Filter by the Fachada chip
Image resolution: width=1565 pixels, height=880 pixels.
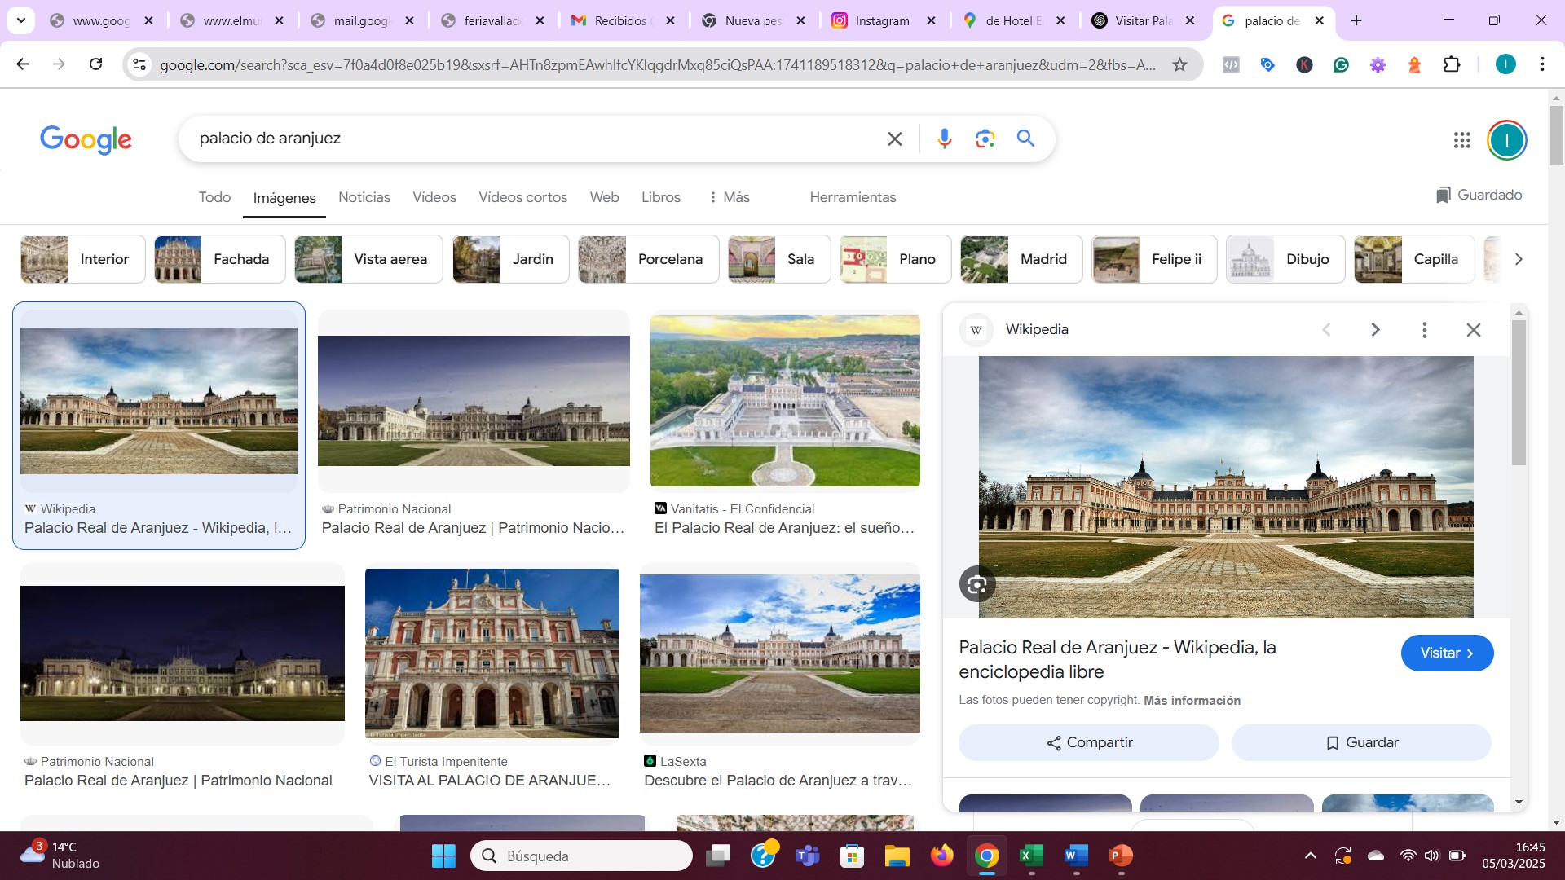click(x=219, y=259)
